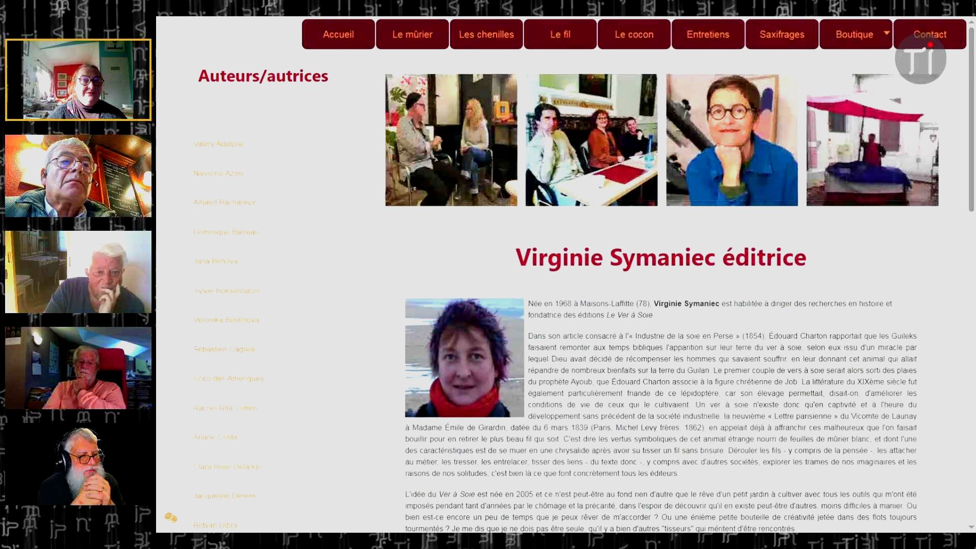This screenshot has width=976, height=549.
Task: Open author link Valery Adelphe
Action: pyautogui.click(x=218, y=144)
